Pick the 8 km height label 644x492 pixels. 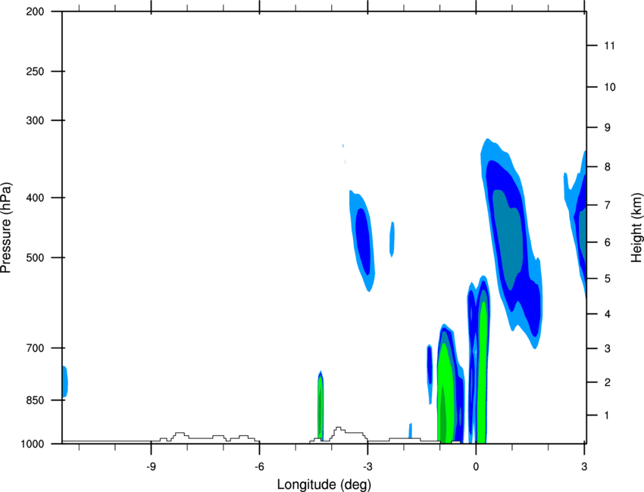607,167
